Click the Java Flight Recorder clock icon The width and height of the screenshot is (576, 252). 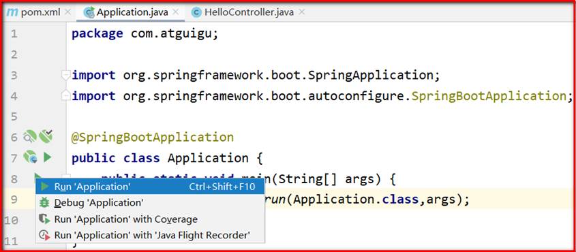[44, 235]
